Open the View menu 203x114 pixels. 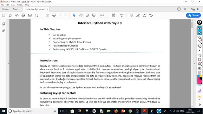pyautogui.click(x=13, y=5)
